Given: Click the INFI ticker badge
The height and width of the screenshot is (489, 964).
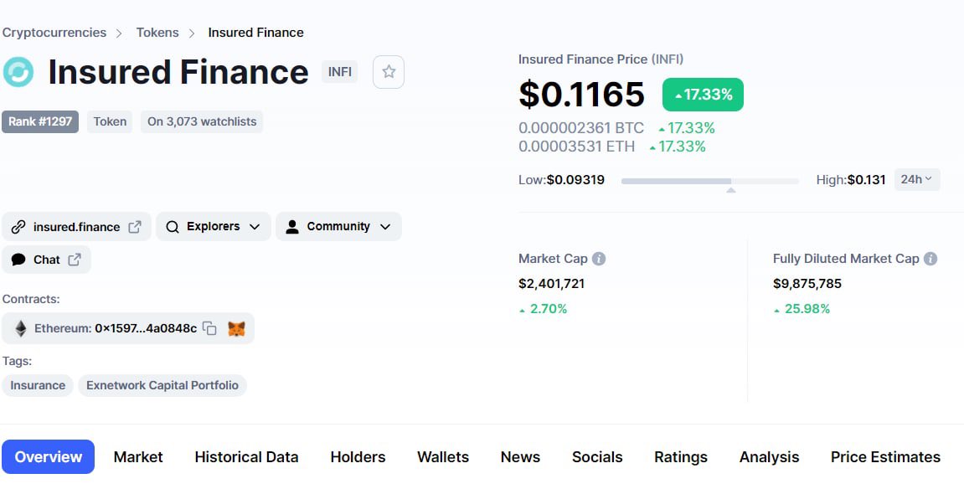Looking at the screenshot, I should pos(340,72).
